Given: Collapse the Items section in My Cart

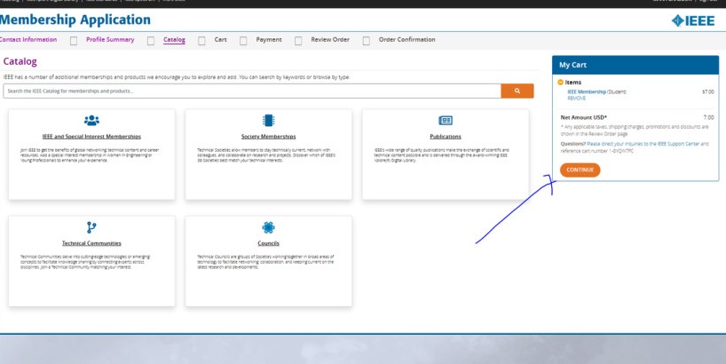Looking at the screenshot, I should pyautogui.click(x=560, y=83).
